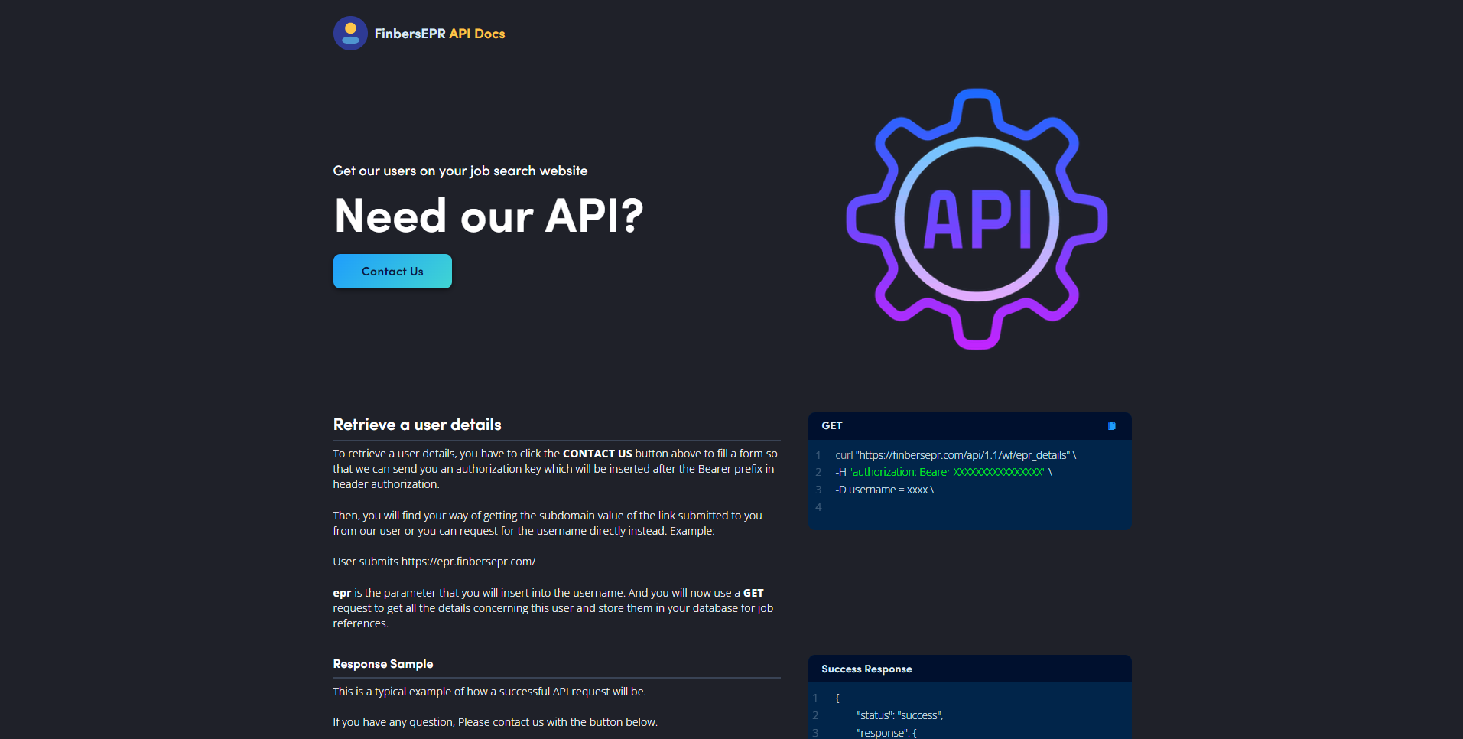The image size is (1463, 739).
Task: Click the bold CONTACT US text in the paragraph
Action: (x=597, y=453)
